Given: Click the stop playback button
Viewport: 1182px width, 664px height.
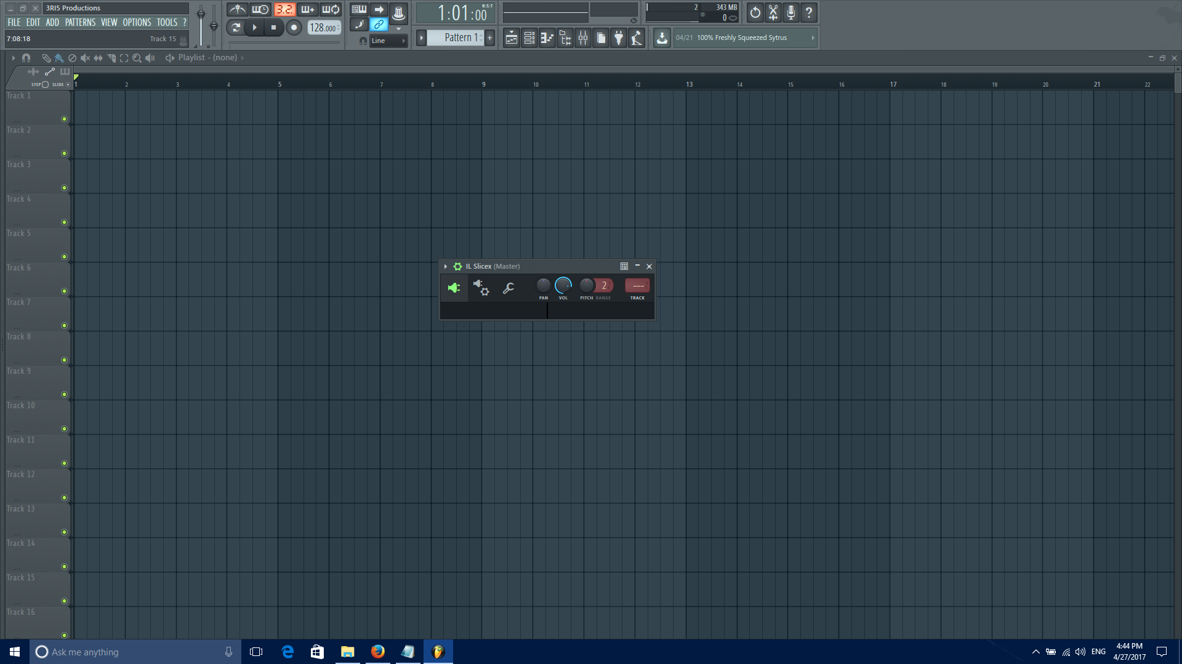Looking at the screenshot, I should click(x=274, y=28).
